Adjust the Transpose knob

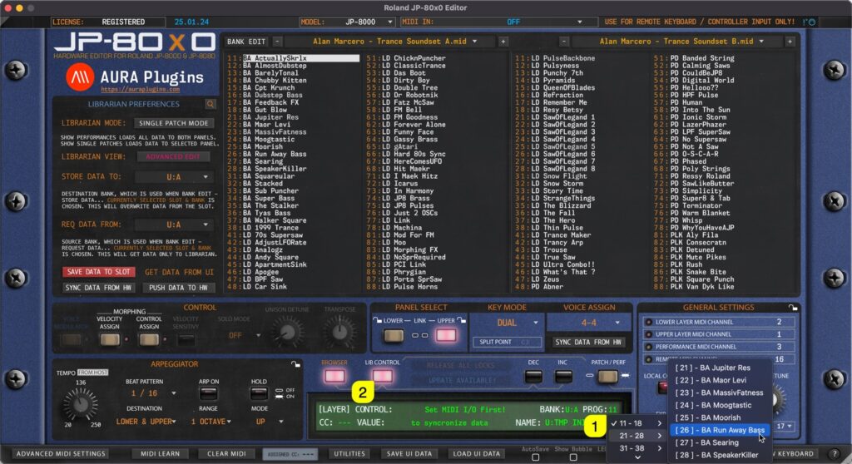pos(339,332)
